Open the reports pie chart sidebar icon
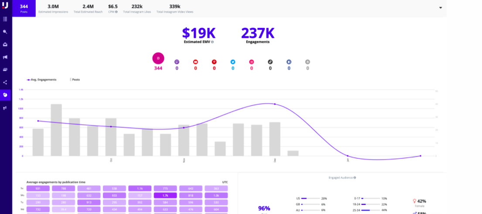The image size is (482, 214). click(5, 95)
